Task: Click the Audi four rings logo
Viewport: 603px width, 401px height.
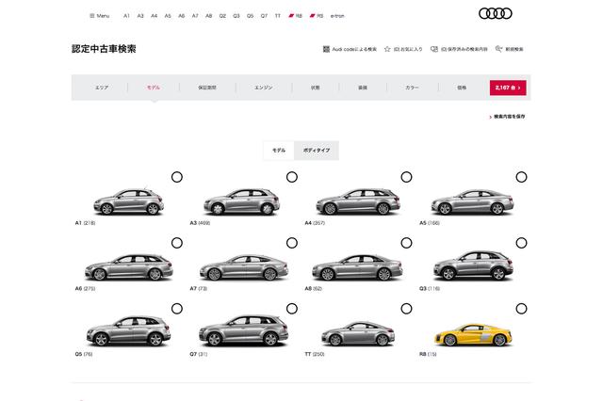Action: click(x=496, y=13)
